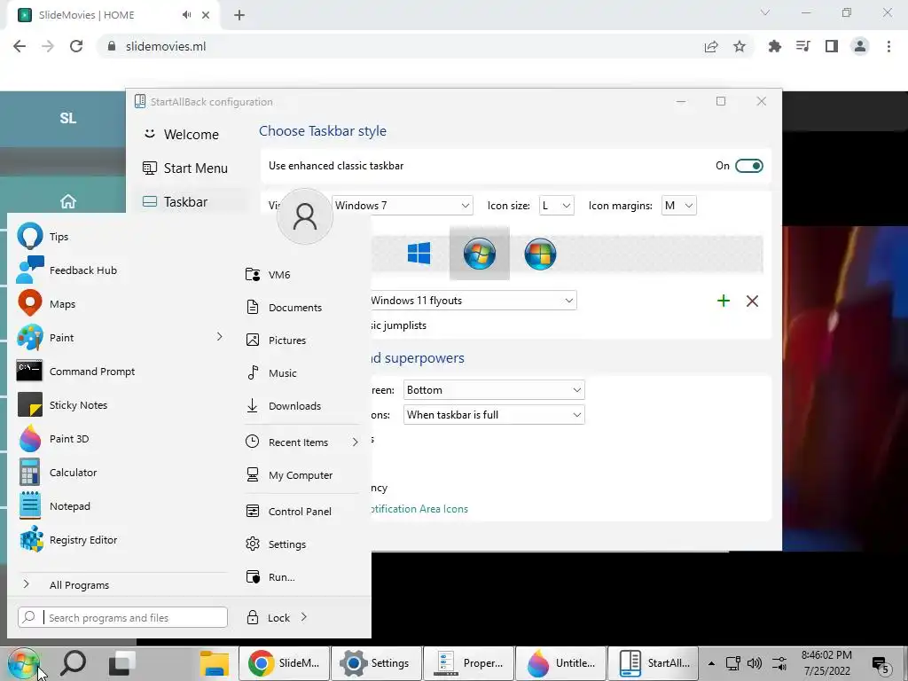
Task: Expand the Lock power options arrow
Action: coord(304,617)
